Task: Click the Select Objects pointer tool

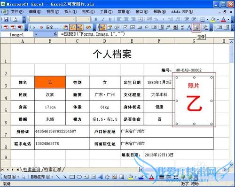Action: point(23,177)
